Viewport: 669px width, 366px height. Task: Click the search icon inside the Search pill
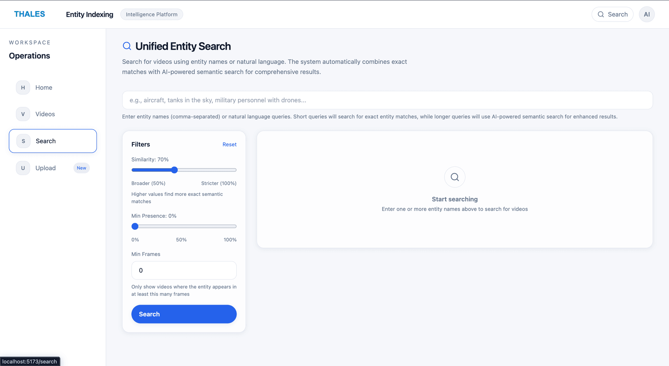tap(601, 14)
